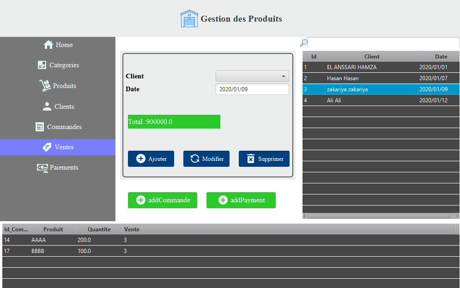Open Commandes using its list icon
Viewport: 460px width, 288px height.
(x=40, y=126)
